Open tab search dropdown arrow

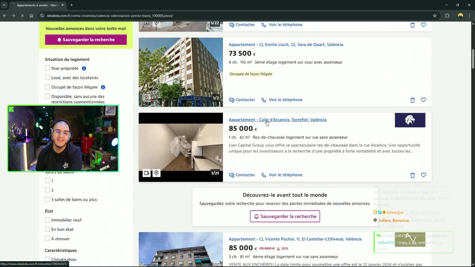point(4,5)
